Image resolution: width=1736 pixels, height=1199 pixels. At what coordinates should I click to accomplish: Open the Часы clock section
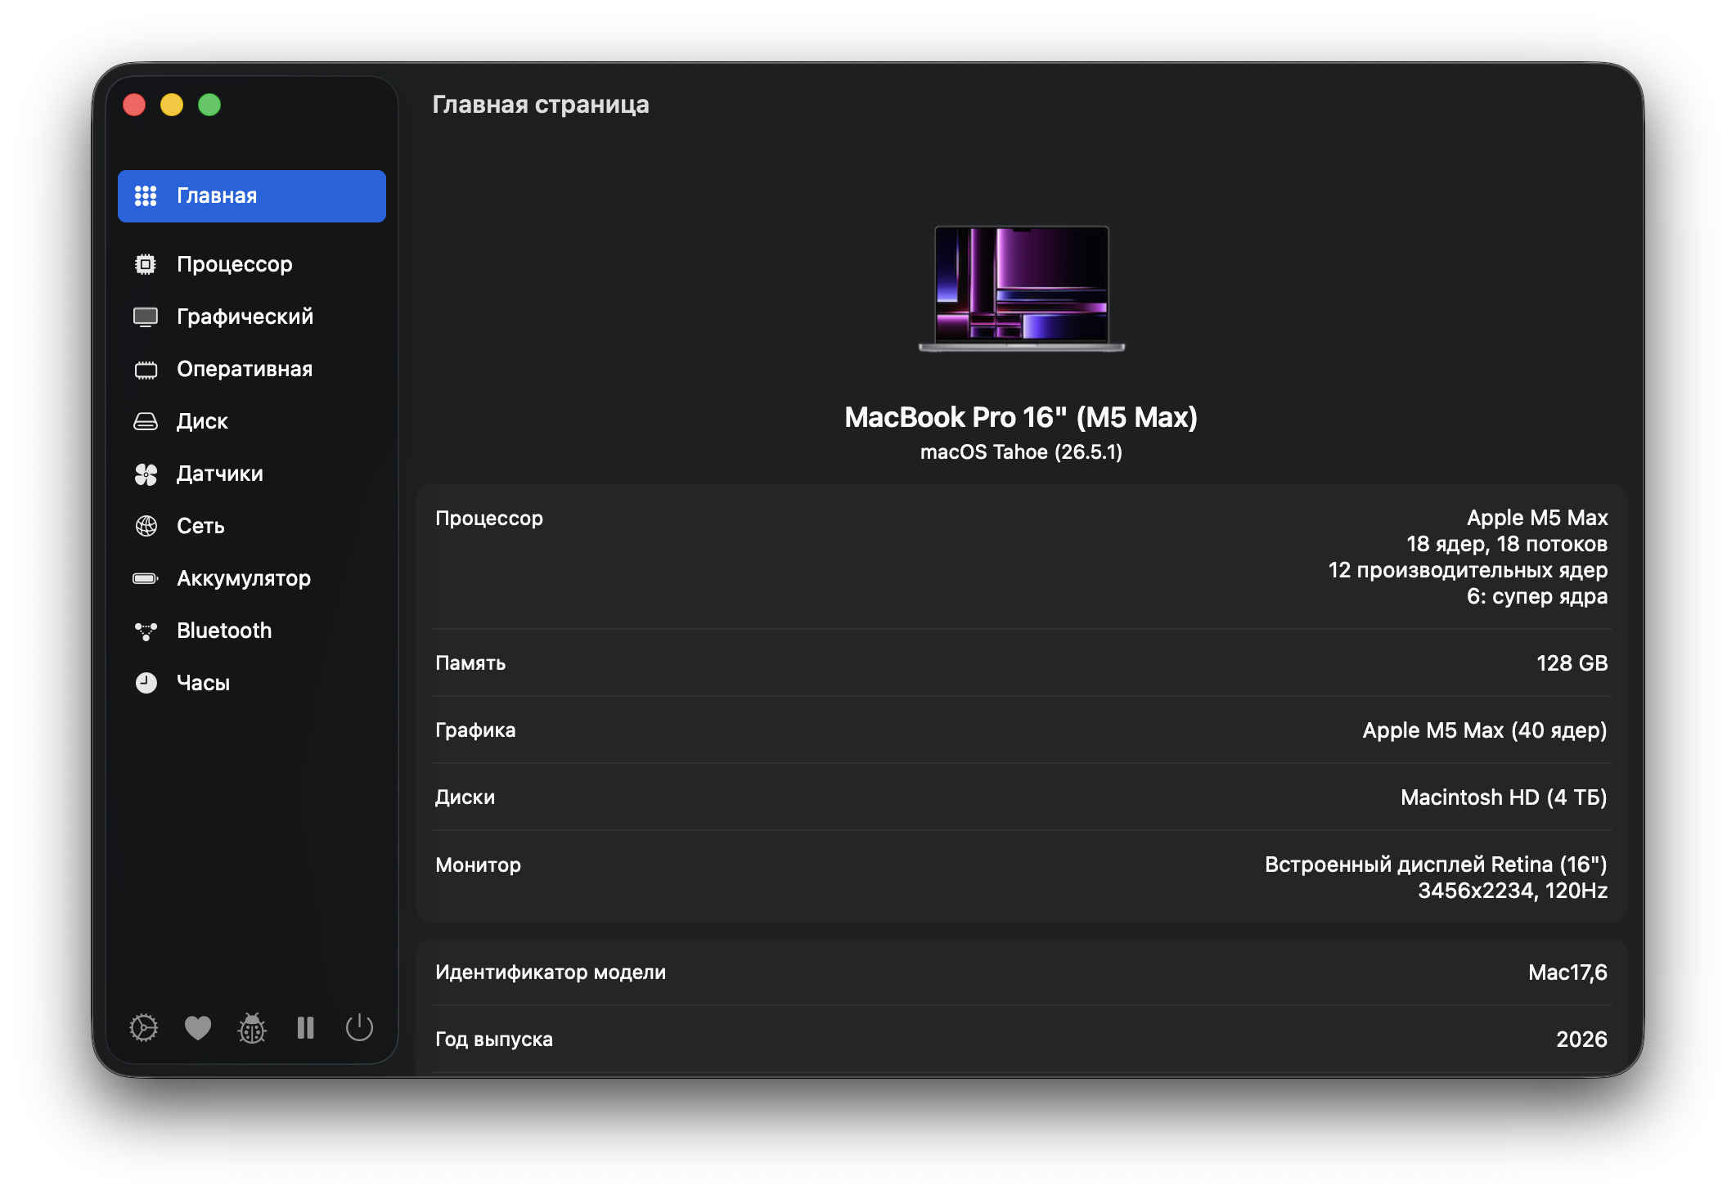(252, 683)
